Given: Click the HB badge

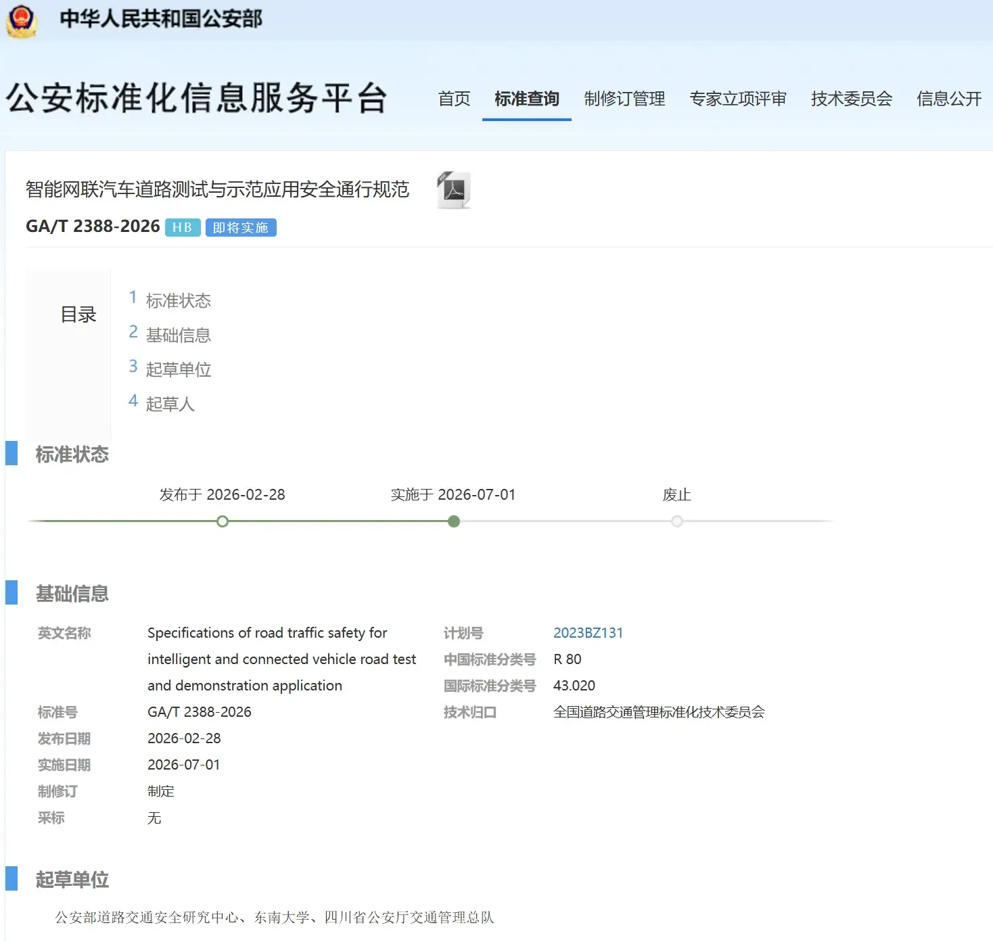Looking at the screenshot, I should tap(183, 227).
